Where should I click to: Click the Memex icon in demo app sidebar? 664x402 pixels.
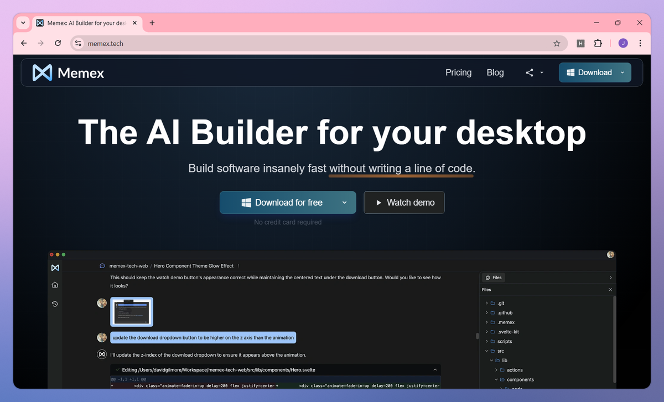click(55, 268)
